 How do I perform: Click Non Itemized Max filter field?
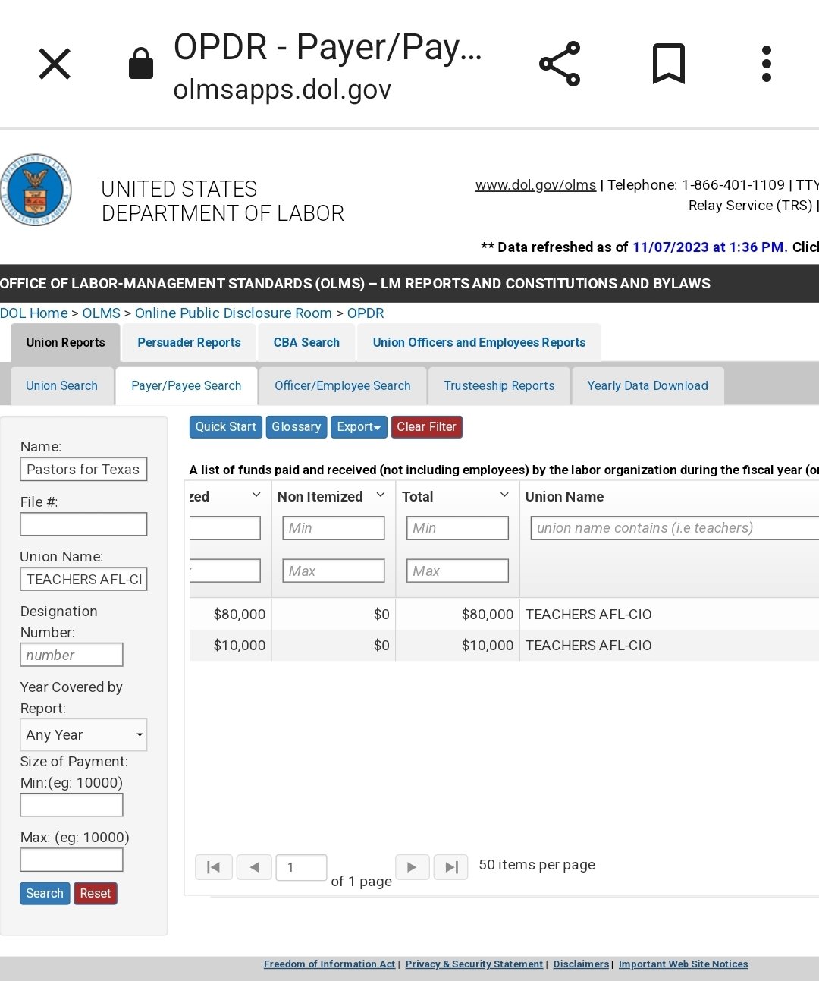click(x=334, y=571)
